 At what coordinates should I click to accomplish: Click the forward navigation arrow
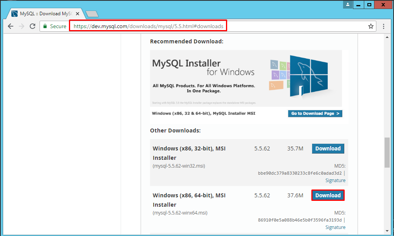pyautogui.click(x=22, y=26)
